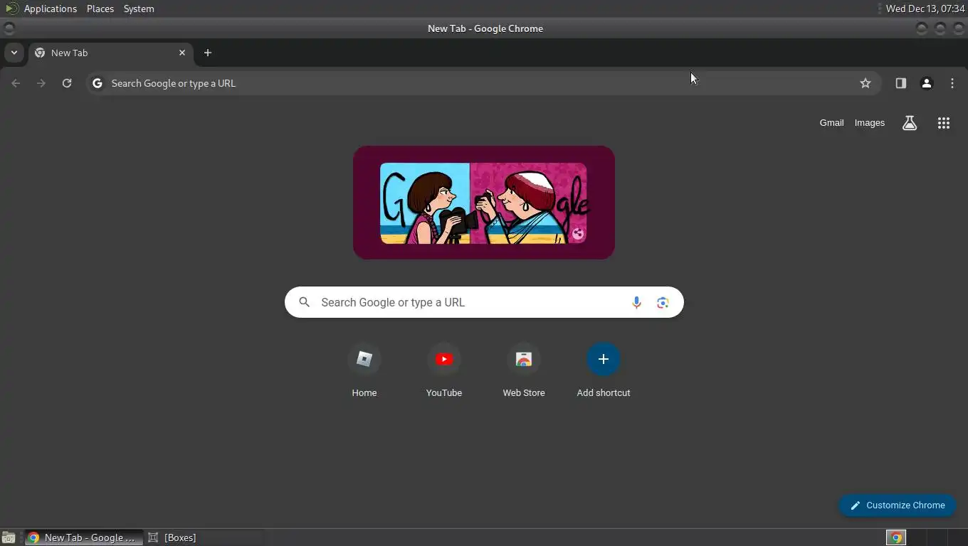Open Images link
The image size is (968, 546).
coord(870,123)
